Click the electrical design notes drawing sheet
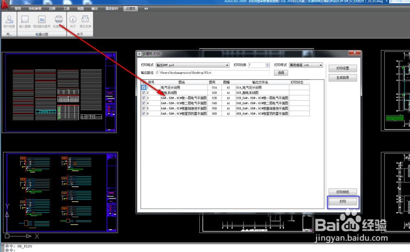 click(x=59, y=93)
